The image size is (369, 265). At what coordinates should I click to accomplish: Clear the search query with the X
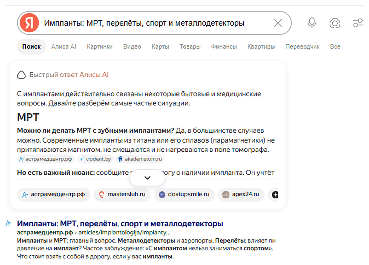click(278, 23)
